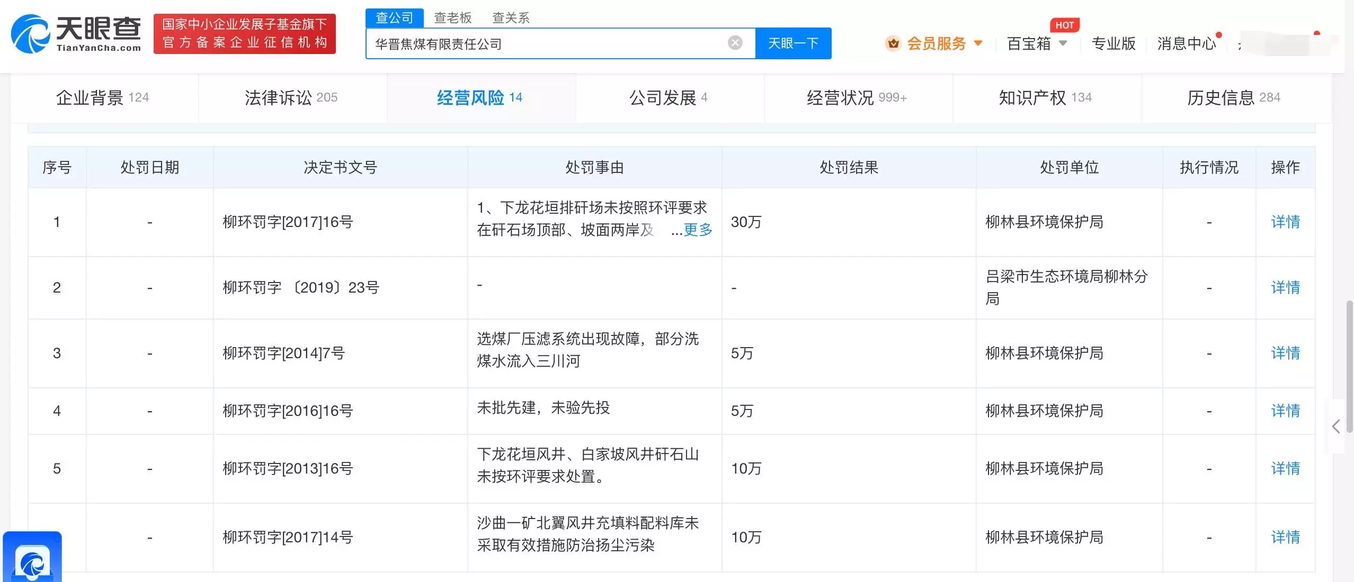The image size is (1354, 582).
Task: Switch to the 查老板 search tab
Action: coord(453,17)
